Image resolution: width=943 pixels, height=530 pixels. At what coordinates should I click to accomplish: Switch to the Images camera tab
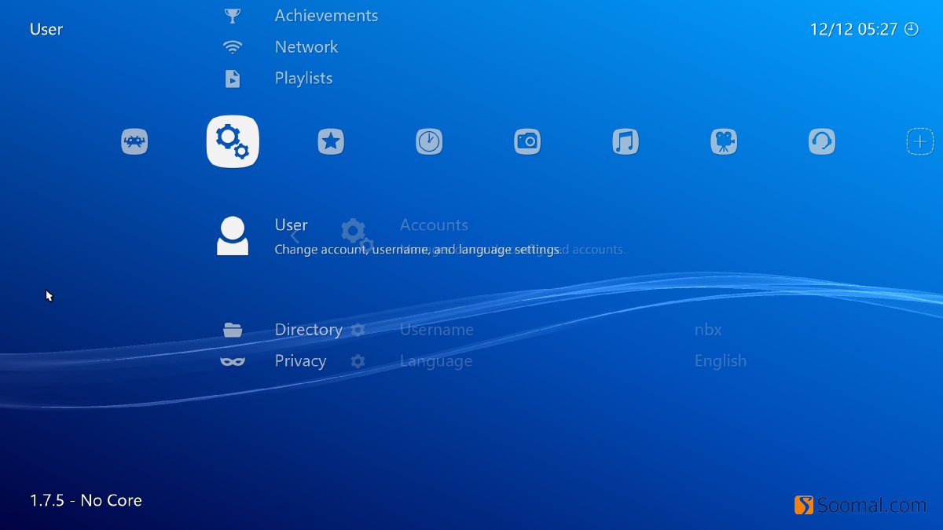pyautogui.click(x=527, y=142)
